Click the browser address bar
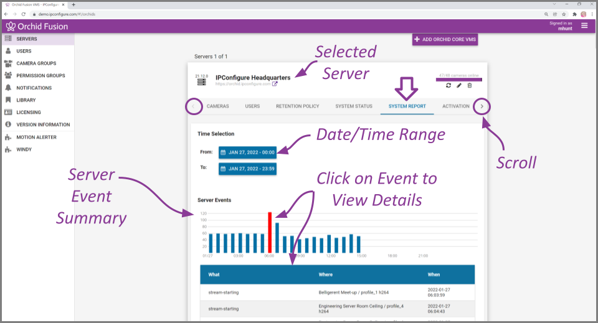598x323 pixels. coord(286,14)
